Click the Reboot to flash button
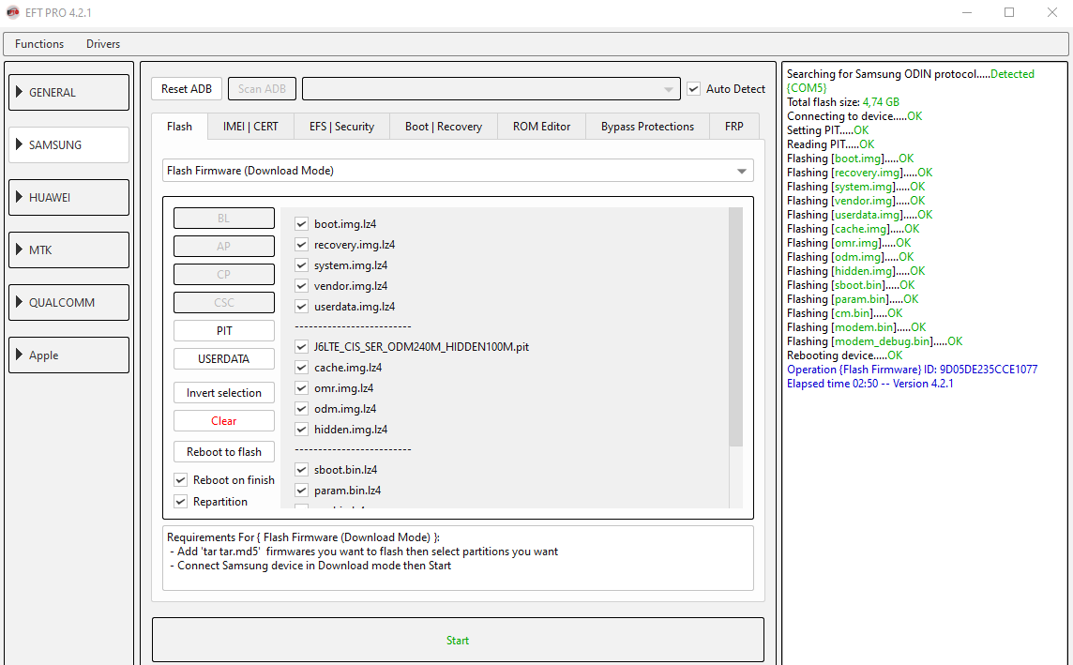The width and height of the screenshot is (1073, 665). pyautogui.click(x=224, y=451)
